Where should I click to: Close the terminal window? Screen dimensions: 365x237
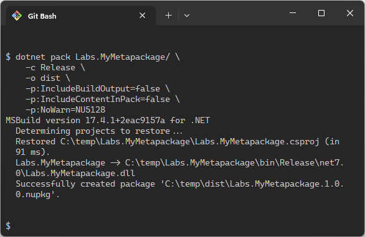point(350,13)
